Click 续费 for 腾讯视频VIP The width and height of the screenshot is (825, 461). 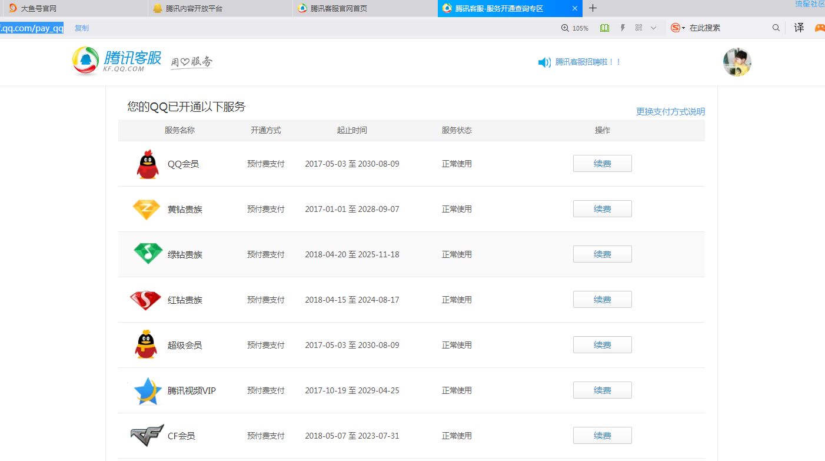(603, 390)
